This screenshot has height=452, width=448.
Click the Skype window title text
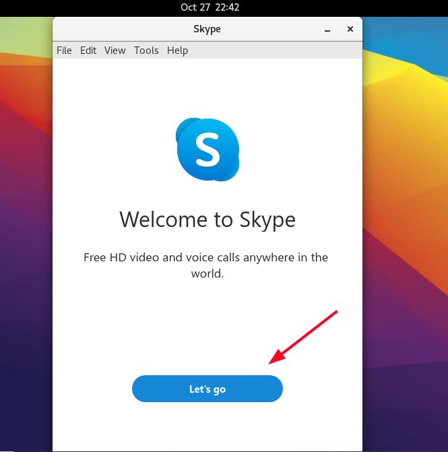point(207,30)
